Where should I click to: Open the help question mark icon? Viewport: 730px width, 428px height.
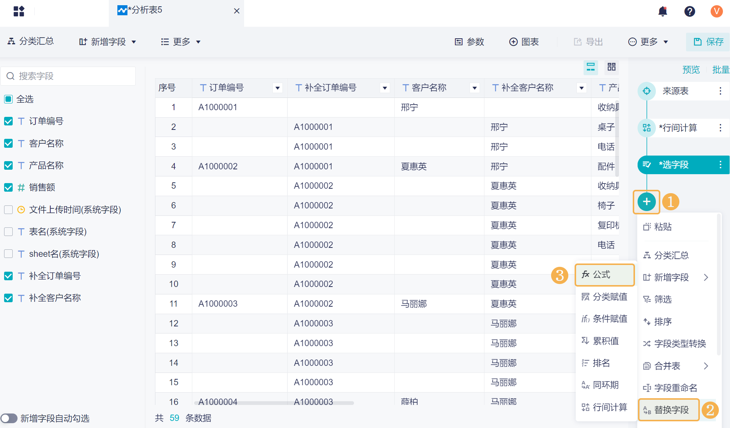[689, 11]
